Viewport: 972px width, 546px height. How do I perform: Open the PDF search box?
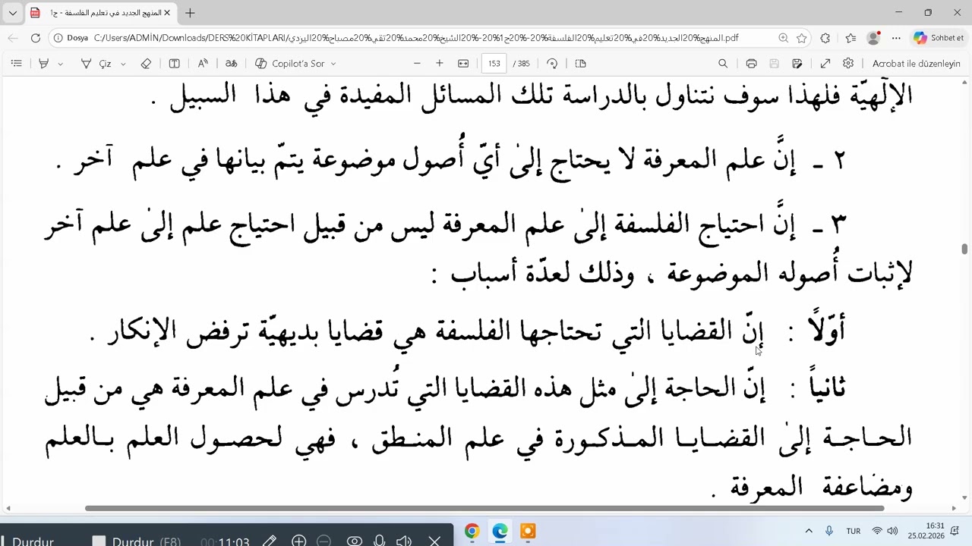click(723, 64)
